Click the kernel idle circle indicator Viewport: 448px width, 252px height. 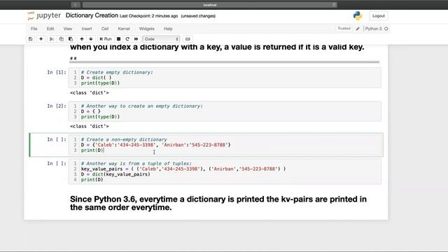point(386,29)
